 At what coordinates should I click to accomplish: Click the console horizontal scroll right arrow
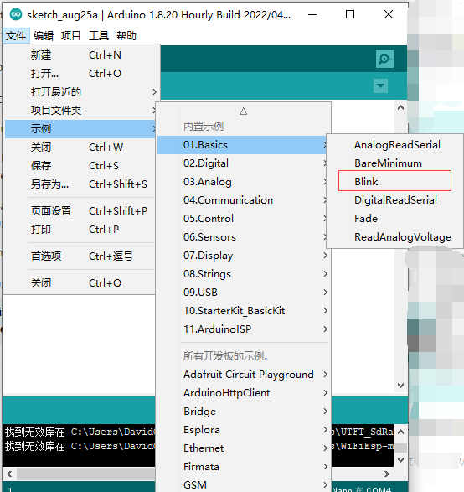[x=387, y=474]
